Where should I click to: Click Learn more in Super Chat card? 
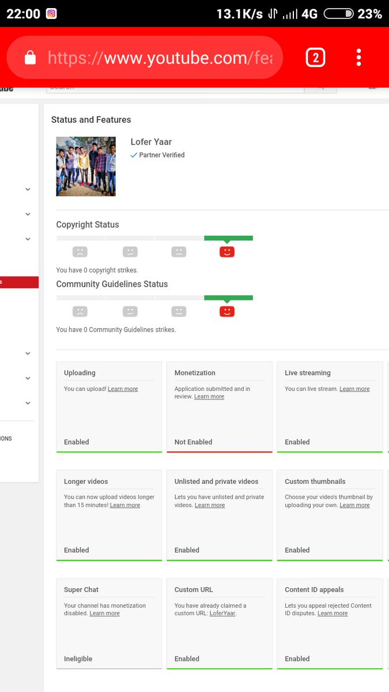[104, 614]
